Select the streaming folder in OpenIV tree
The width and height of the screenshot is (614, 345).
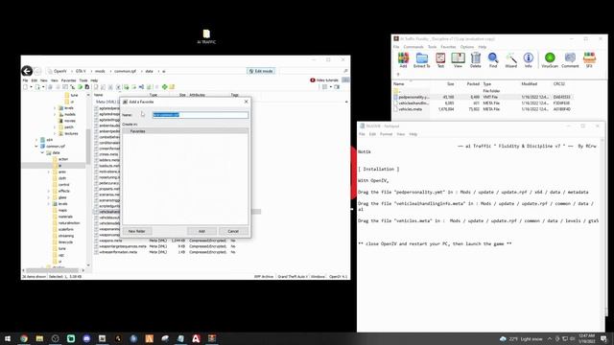63,236
